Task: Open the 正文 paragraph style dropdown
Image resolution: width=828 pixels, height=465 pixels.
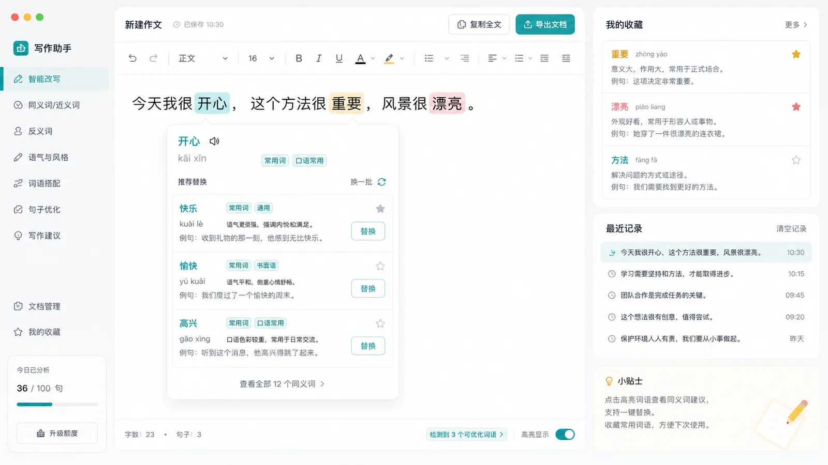Action: pos(203,58)
